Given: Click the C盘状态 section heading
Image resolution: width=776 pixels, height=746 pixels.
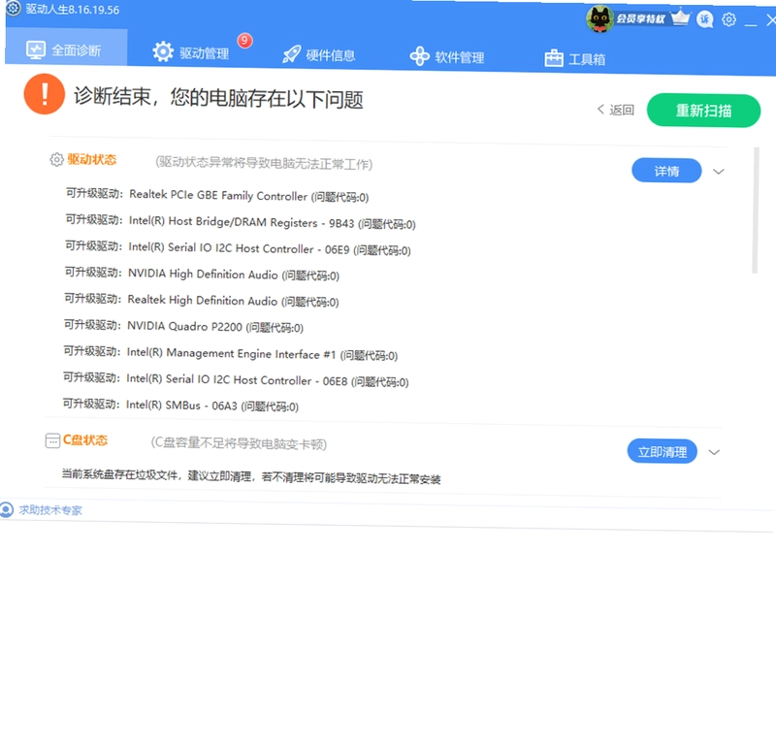Looking at the screenshot, I should click(x=85, y=440).
